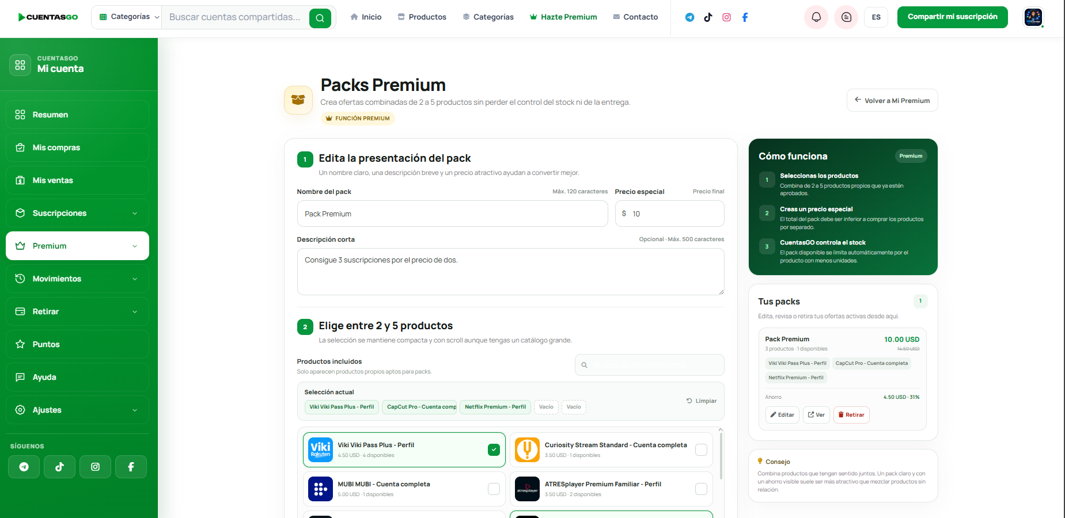The height and width of the screenshot is (518, 1065).
Task: Open Hazte Premium in the top navigation
Action: pyautogui.click(x=563, y=17)
